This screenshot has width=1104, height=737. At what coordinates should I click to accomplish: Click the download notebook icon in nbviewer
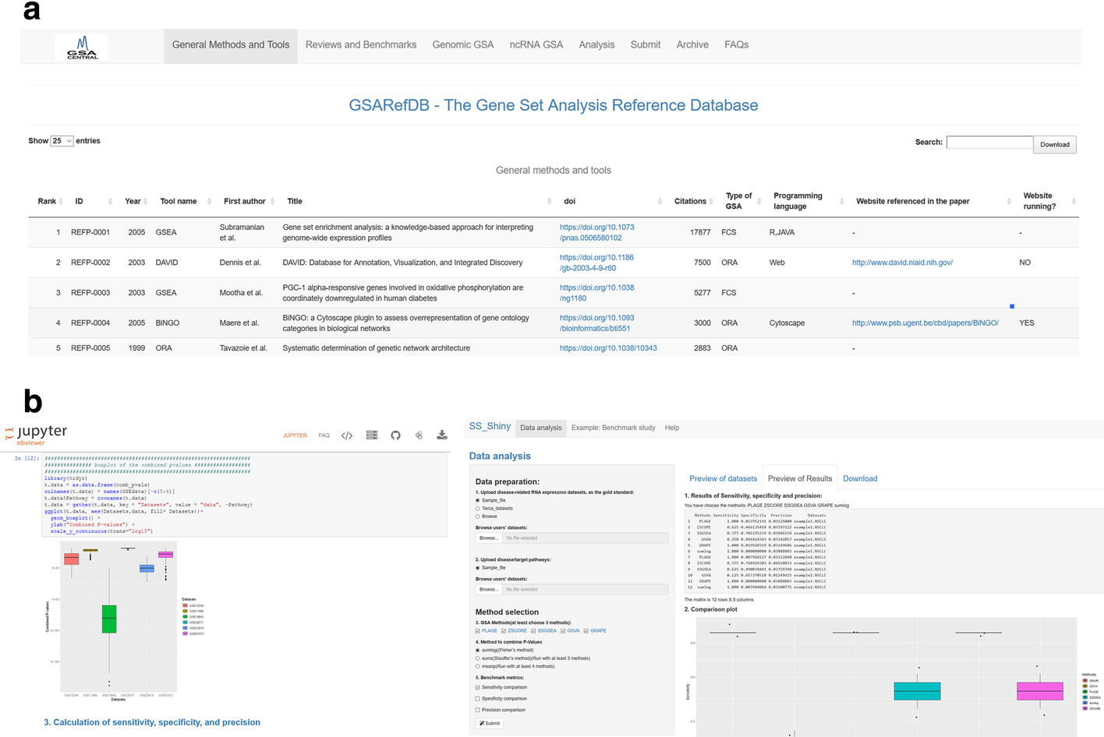pyautogui.click(x=442, y=436)
